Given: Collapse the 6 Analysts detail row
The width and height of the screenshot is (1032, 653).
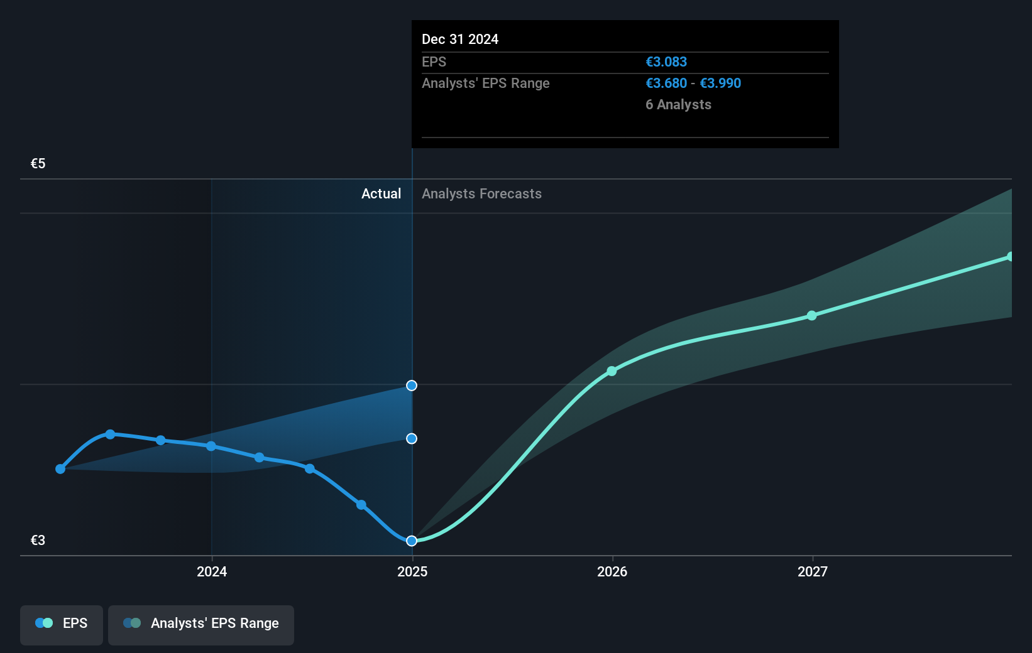Looking at the screenshot, I should [x=678, y=104].
